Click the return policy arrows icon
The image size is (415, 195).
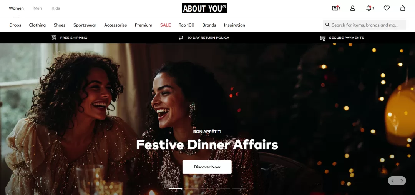pos(181,38)
